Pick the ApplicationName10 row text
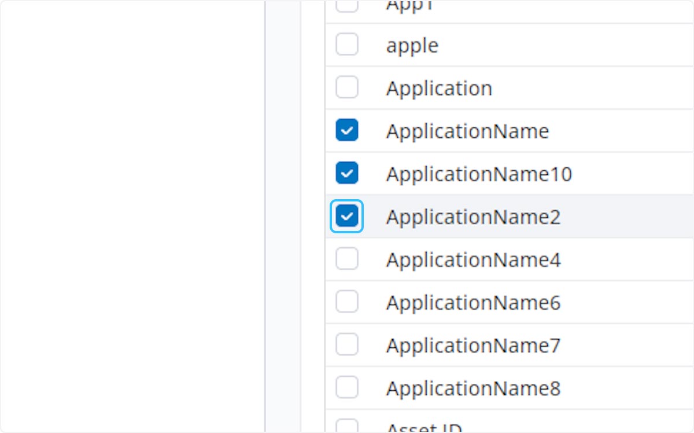Image resolution: width=694 pixels, height=433 pixels. tap(479, 174)
